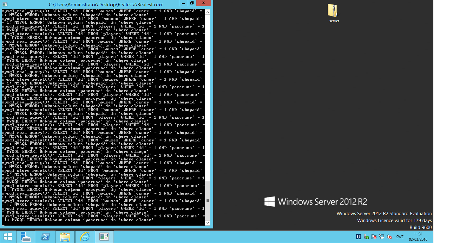This screenshot has width=467, height=243.
Task: Open the Action Center flag icon
Action: click(374, 237)
